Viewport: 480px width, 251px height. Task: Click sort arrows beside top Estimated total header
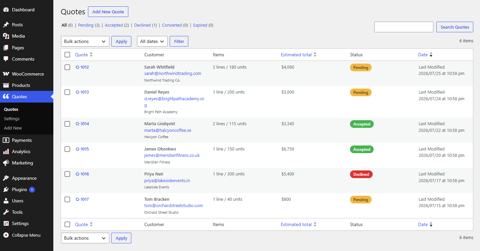tap(315, 55)
